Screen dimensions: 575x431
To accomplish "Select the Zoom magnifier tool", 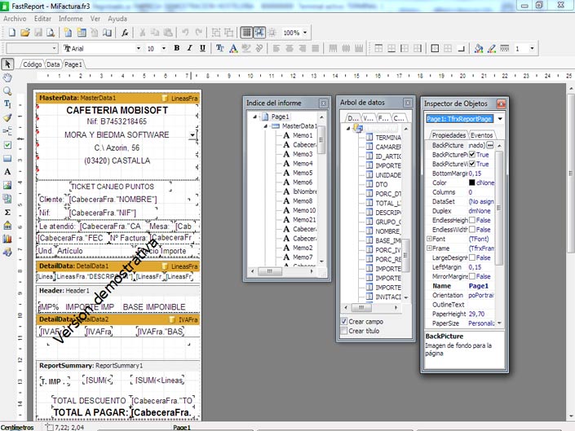I will click(7, 90).
